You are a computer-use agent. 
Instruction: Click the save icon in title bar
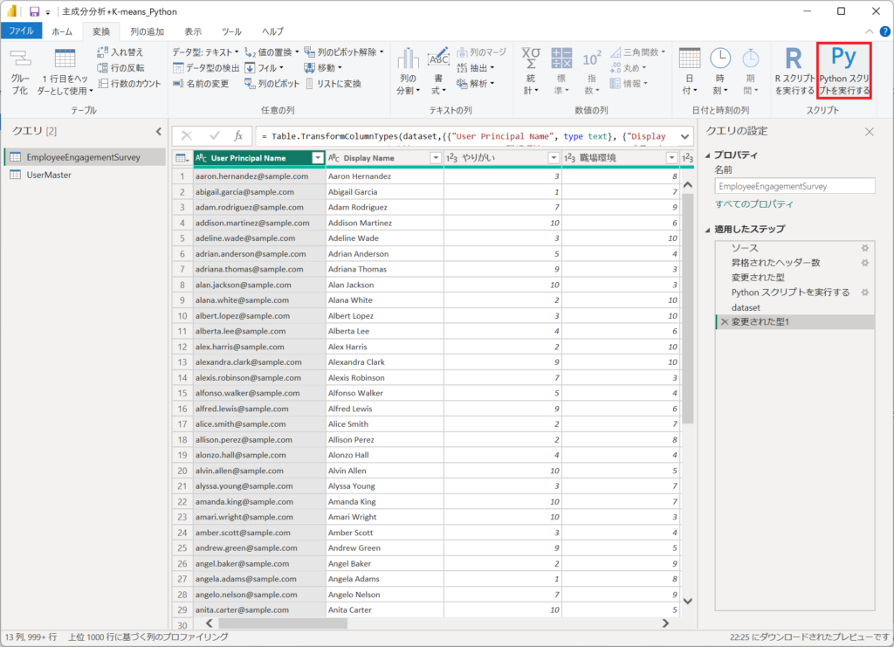coord(34,11)
